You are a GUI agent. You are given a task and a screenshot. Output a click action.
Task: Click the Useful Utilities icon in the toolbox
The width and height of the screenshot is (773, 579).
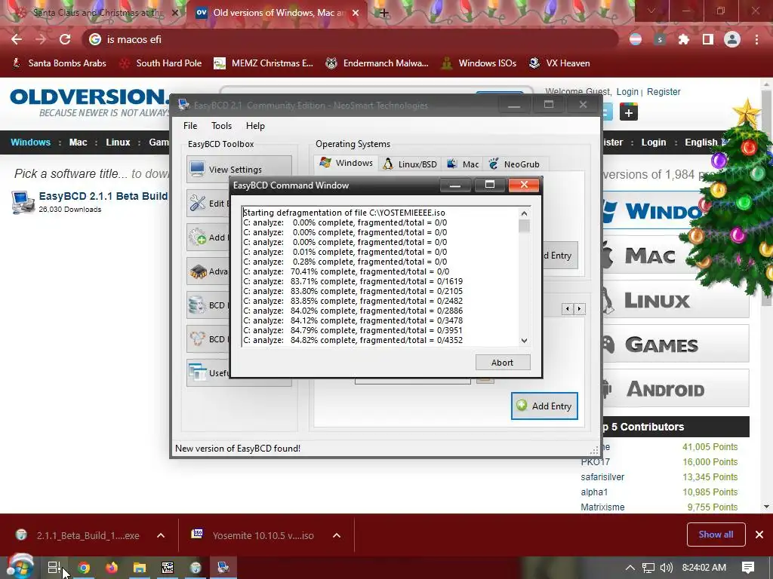click(x=198, y=372)
